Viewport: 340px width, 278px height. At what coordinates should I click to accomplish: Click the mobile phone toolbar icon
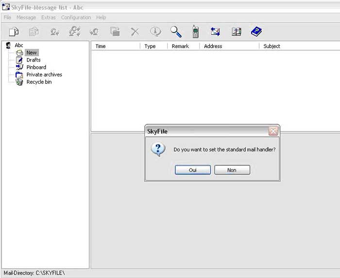point(195,32)
